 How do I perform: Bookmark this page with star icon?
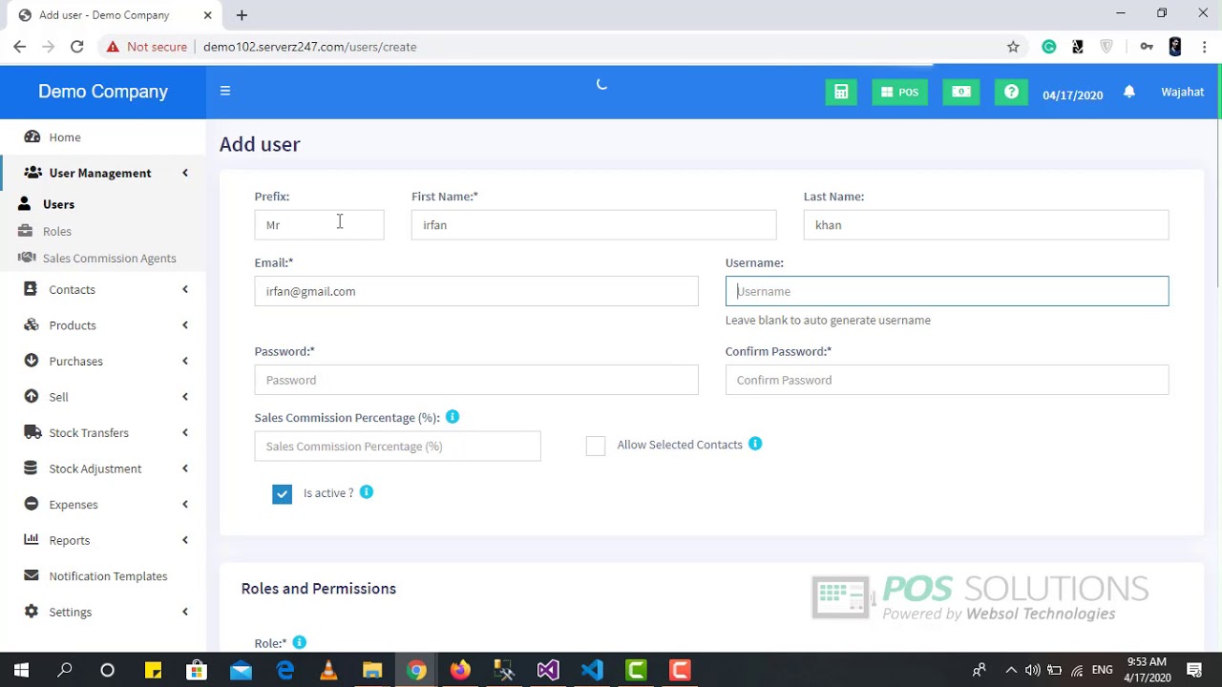coord(1013,47)
